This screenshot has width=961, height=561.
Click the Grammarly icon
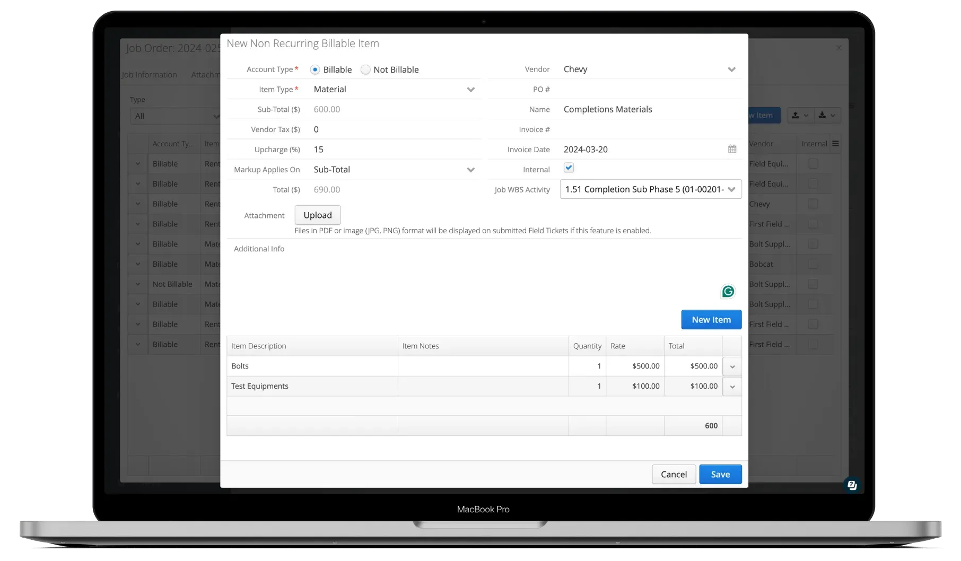(727, 291)
